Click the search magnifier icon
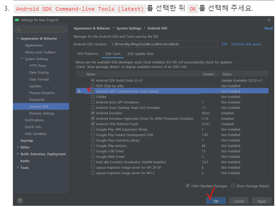Viewport: 276px width, 207px height. 19,29
